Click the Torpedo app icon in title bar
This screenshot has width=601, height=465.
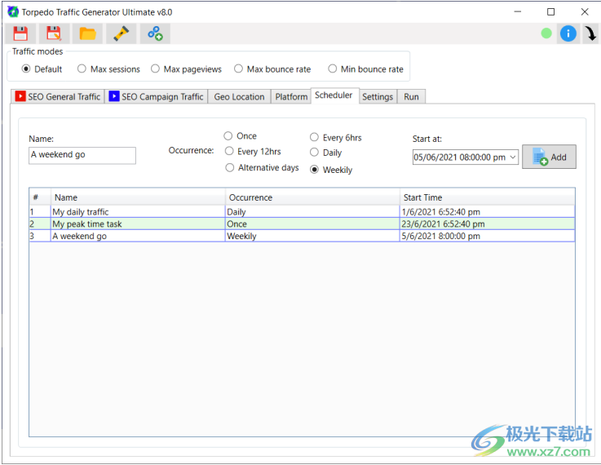coord(13,12)
